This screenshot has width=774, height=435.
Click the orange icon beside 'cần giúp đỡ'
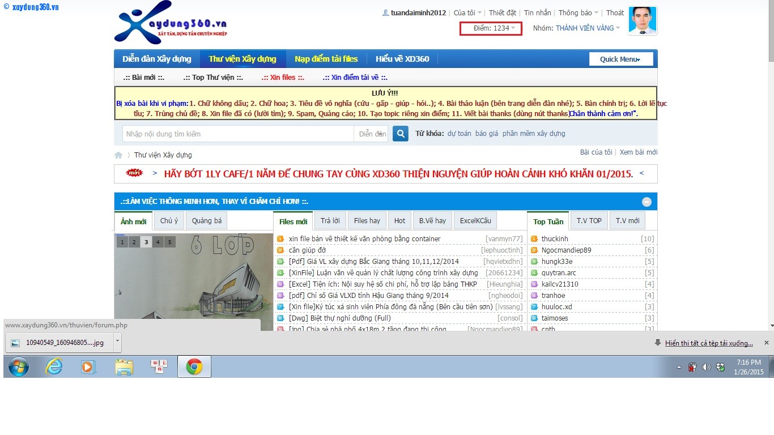tap(280, 250)
